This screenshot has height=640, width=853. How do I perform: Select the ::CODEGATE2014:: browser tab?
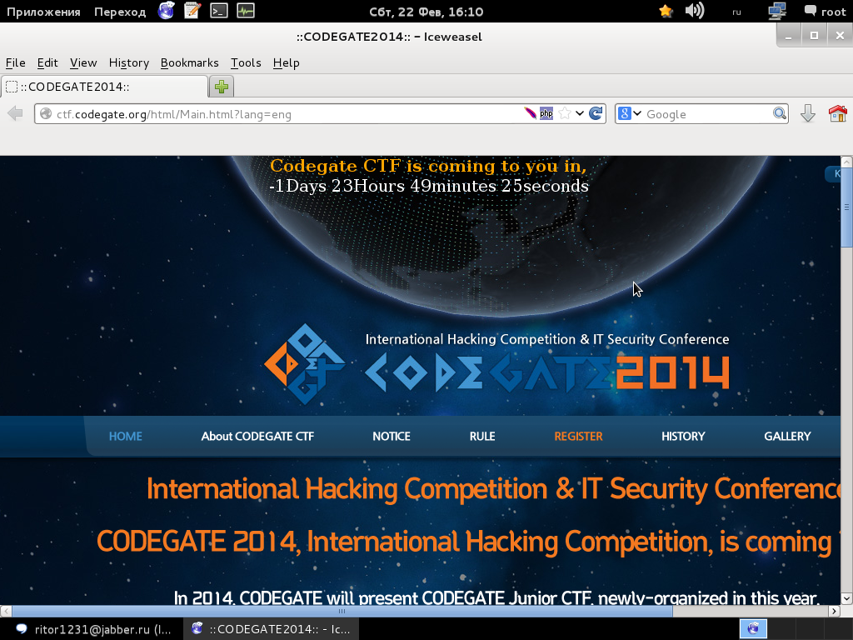(x=104, y=87)
